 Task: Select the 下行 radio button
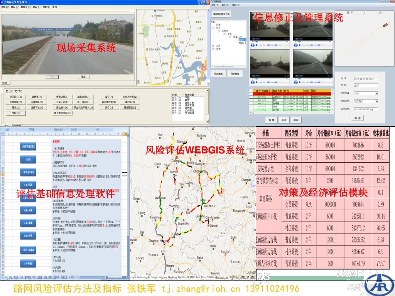click(16, 91)
